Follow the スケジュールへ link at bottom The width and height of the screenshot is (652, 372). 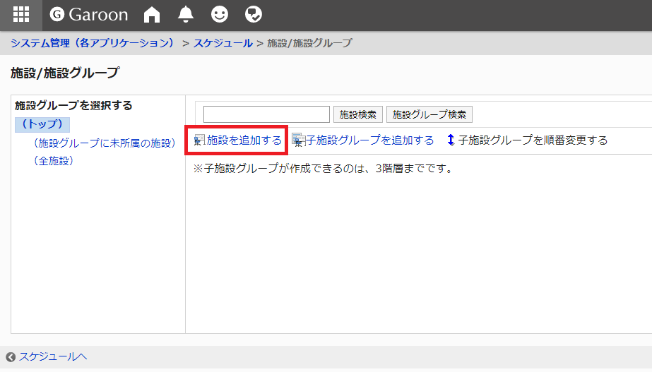coord(53,357)
